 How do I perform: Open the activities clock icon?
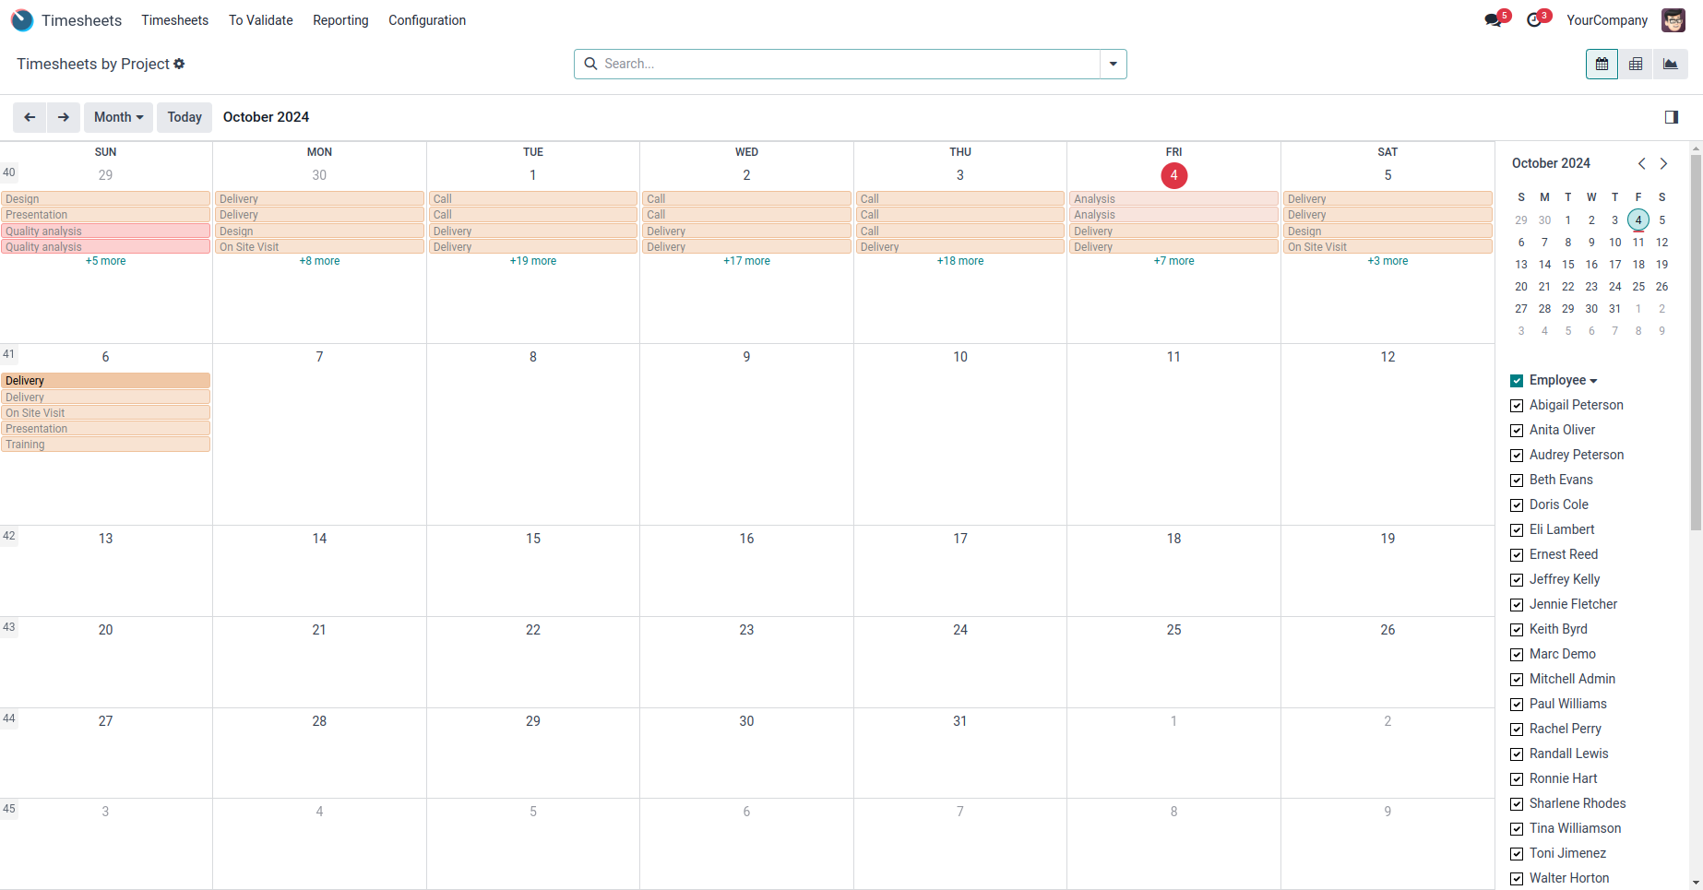tap(1534, 20)
